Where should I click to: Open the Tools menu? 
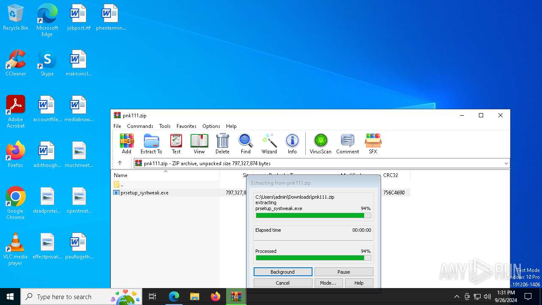click(165, 126)
